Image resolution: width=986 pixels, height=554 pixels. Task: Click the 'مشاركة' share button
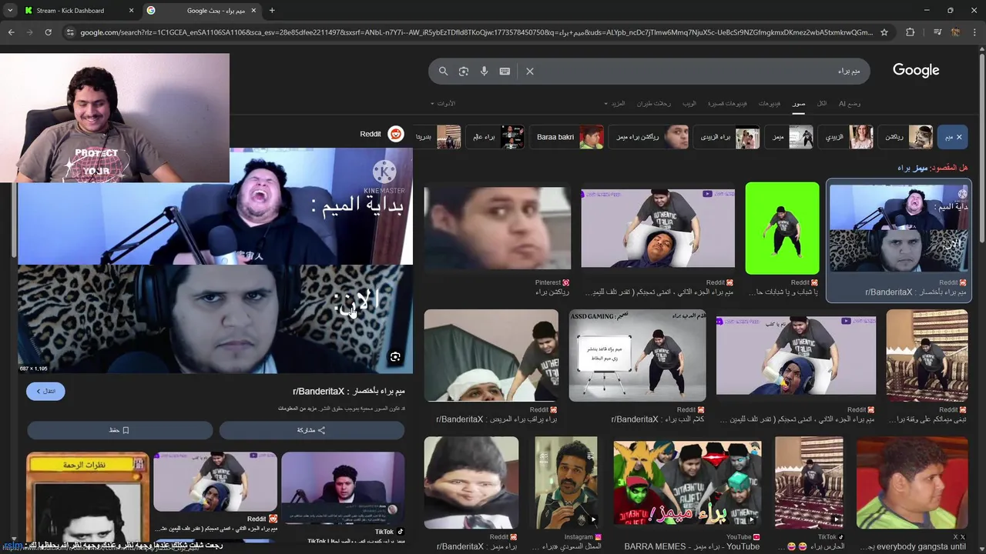coord(311,430)
